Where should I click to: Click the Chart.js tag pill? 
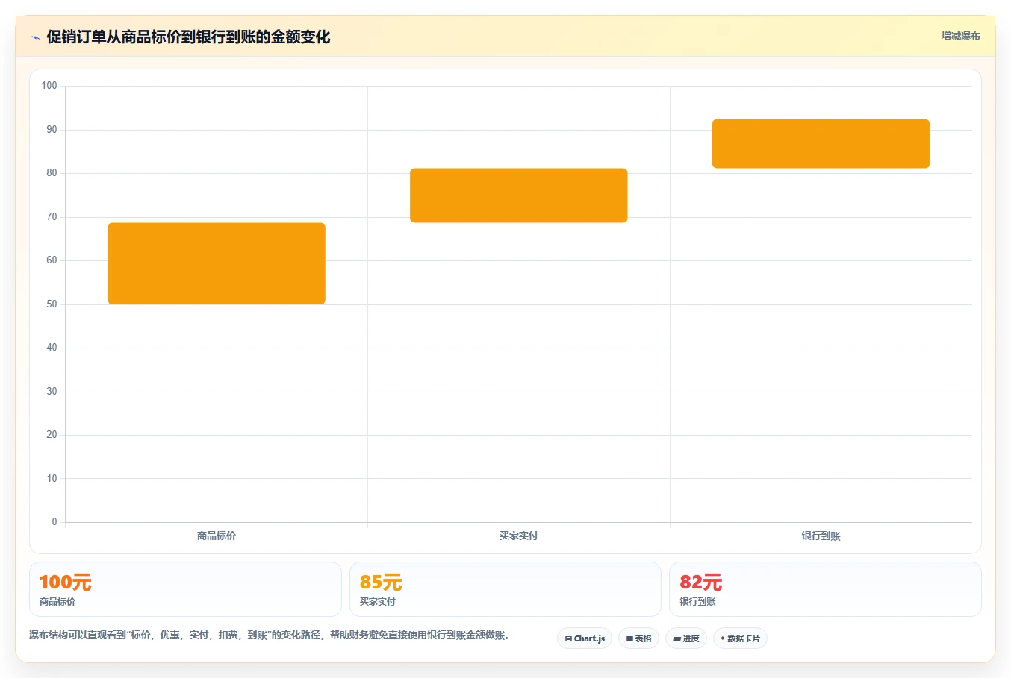coord(585,638)
